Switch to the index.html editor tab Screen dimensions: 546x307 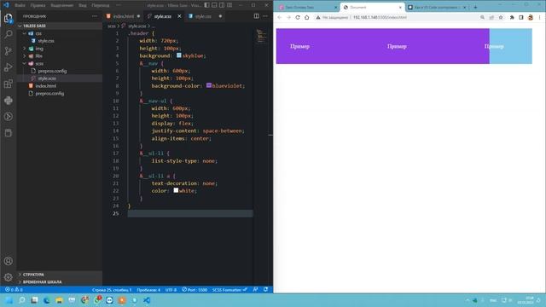tap(123, 16)
